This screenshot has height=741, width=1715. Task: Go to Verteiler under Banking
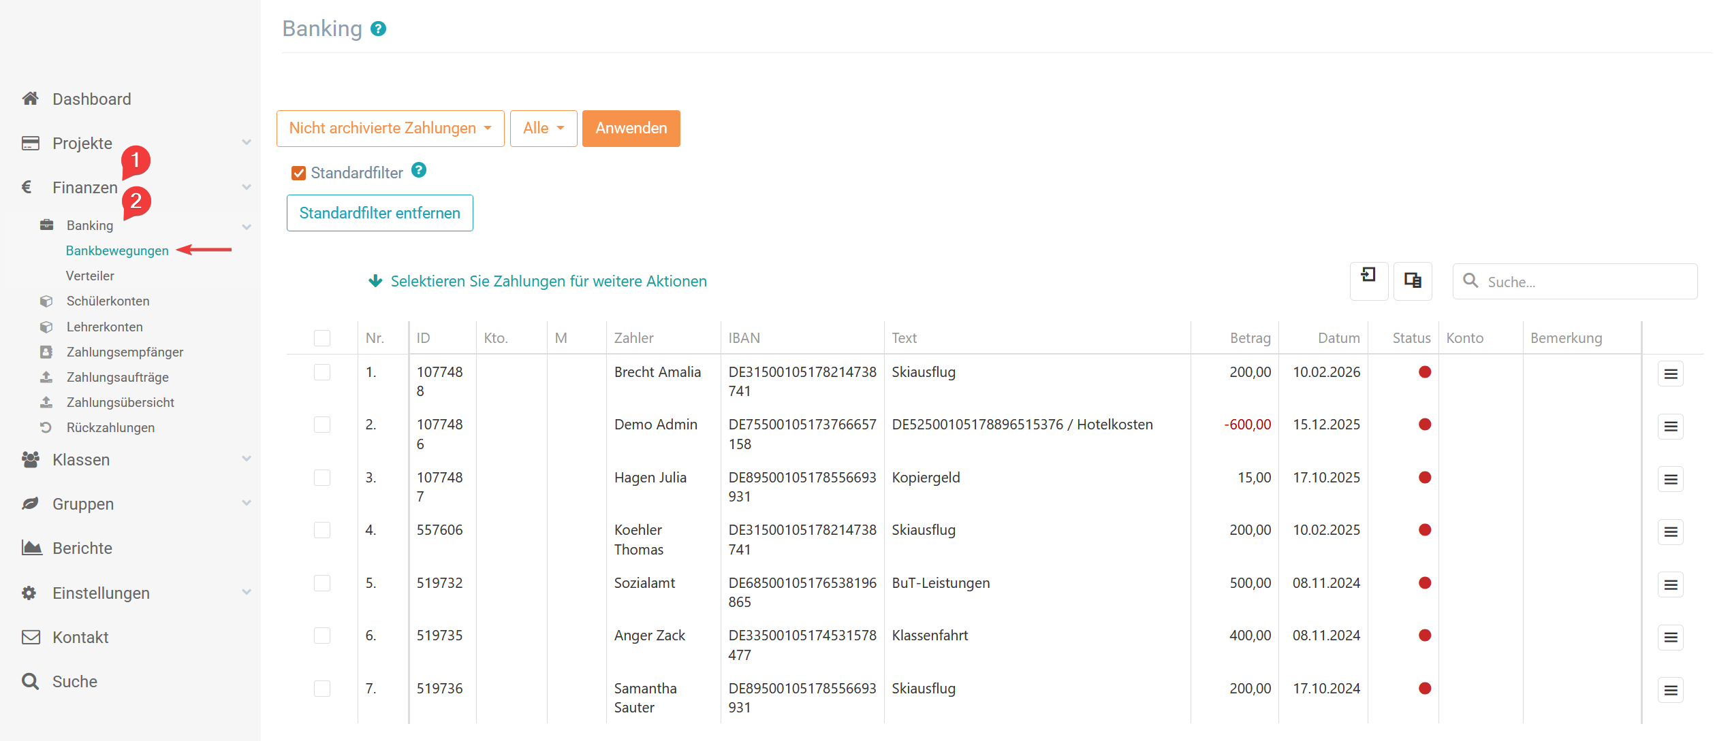(x=90, y=276)
